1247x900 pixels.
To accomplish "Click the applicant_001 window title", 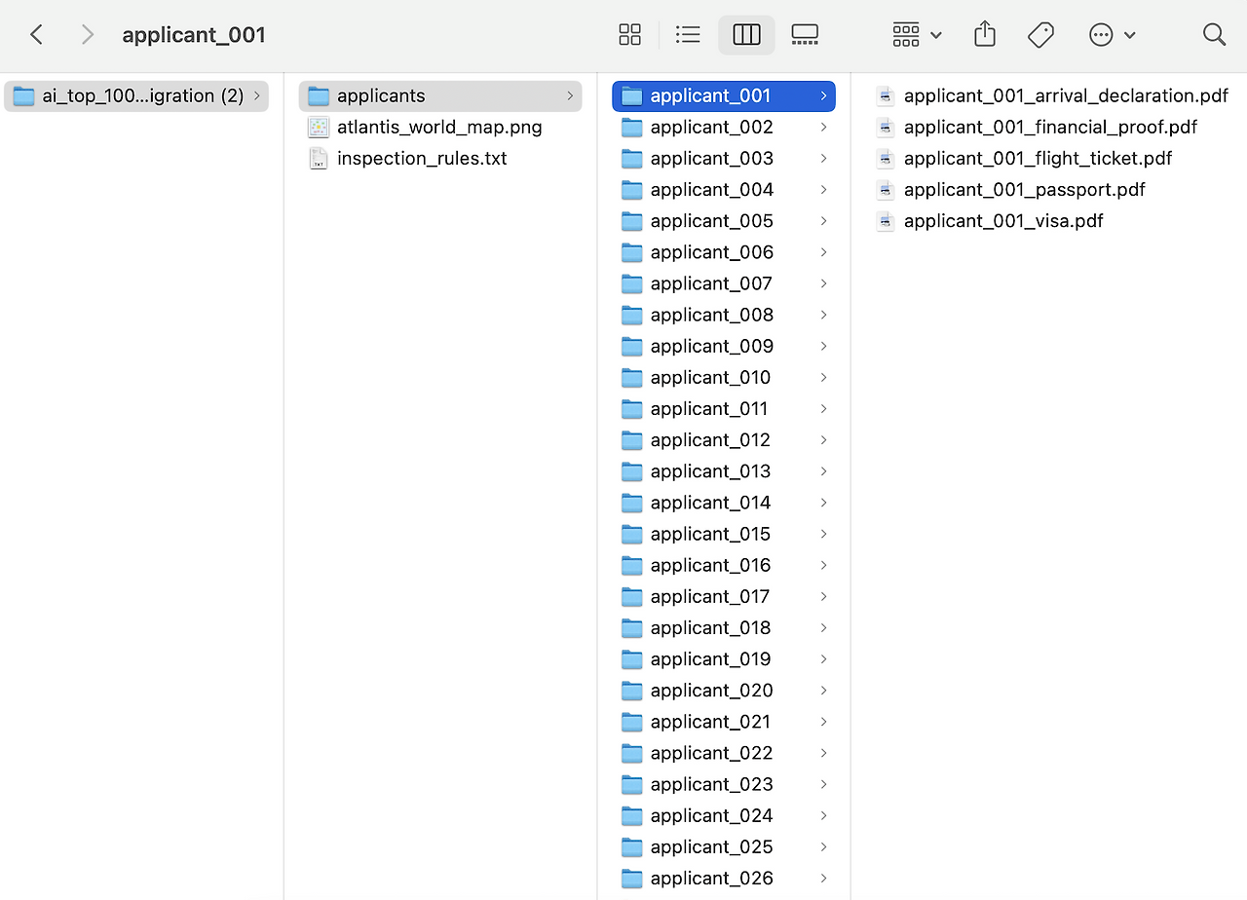I will [x=194, y=35].
